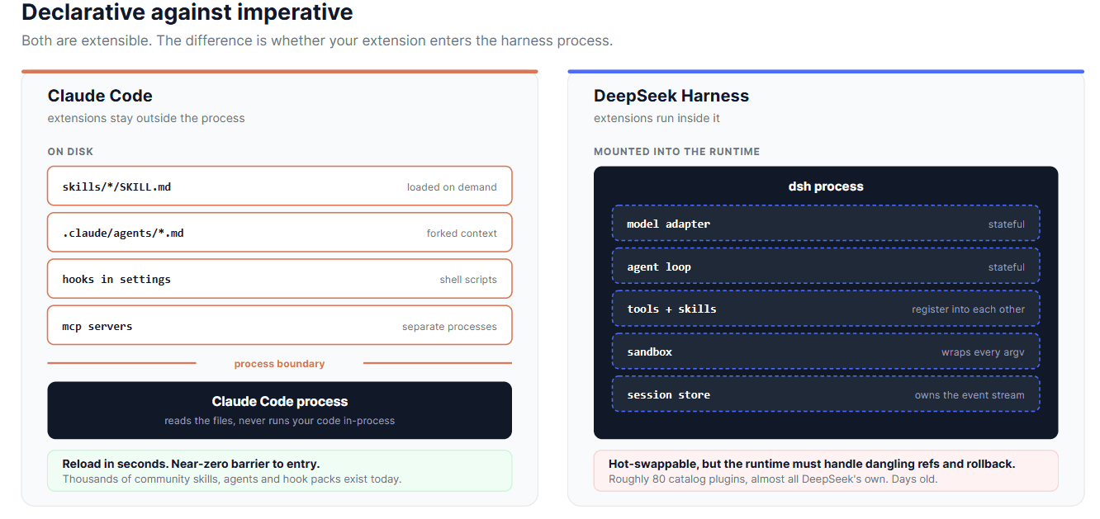Click the Declarative against imperative heading
This screenshot has height=519, width=1100.
(x=187, y=12)
